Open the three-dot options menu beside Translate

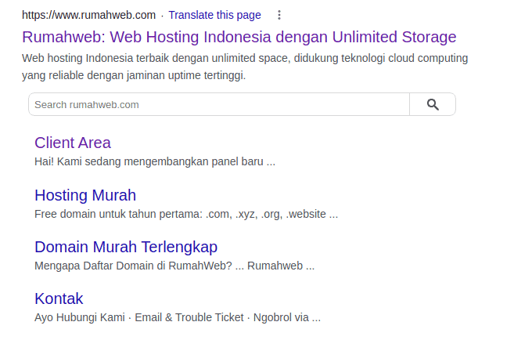pos(279,15)
